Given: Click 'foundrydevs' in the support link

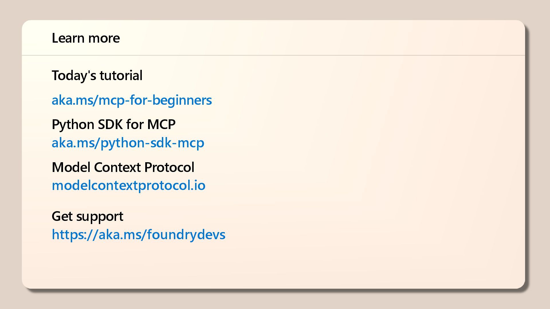Looking at the screenshot, I should [x=186, y=234].
